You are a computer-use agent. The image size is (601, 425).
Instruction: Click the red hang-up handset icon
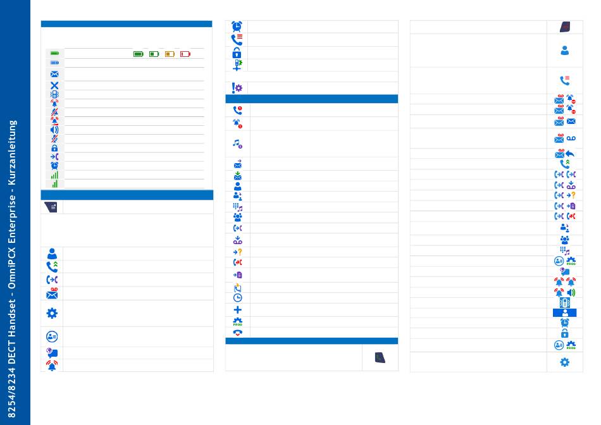coord(238,333)
